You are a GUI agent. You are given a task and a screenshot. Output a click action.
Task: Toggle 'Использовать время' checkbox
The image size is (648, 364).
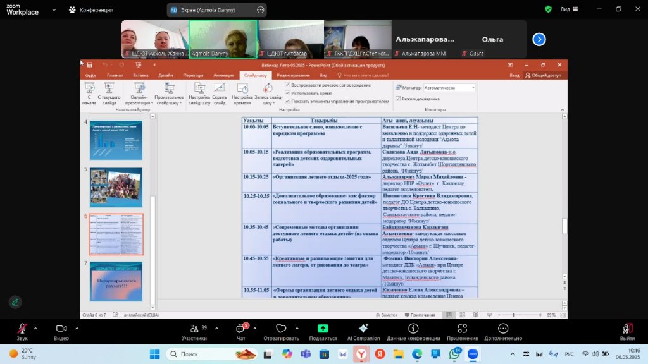tap(288, 93)
